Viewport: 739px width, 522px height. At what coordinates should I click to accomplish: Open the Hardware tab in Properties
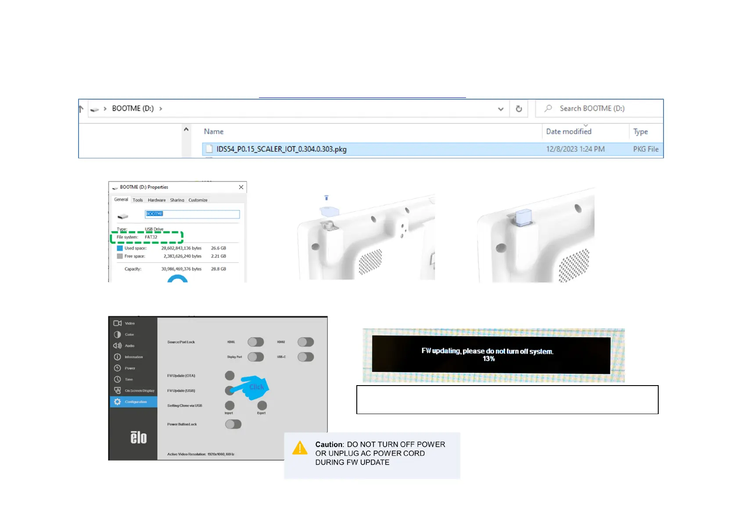157,200
